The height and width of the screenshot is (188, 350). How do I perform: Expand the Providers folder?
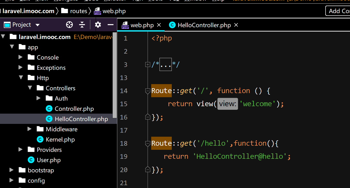click(x=21, y=150)
